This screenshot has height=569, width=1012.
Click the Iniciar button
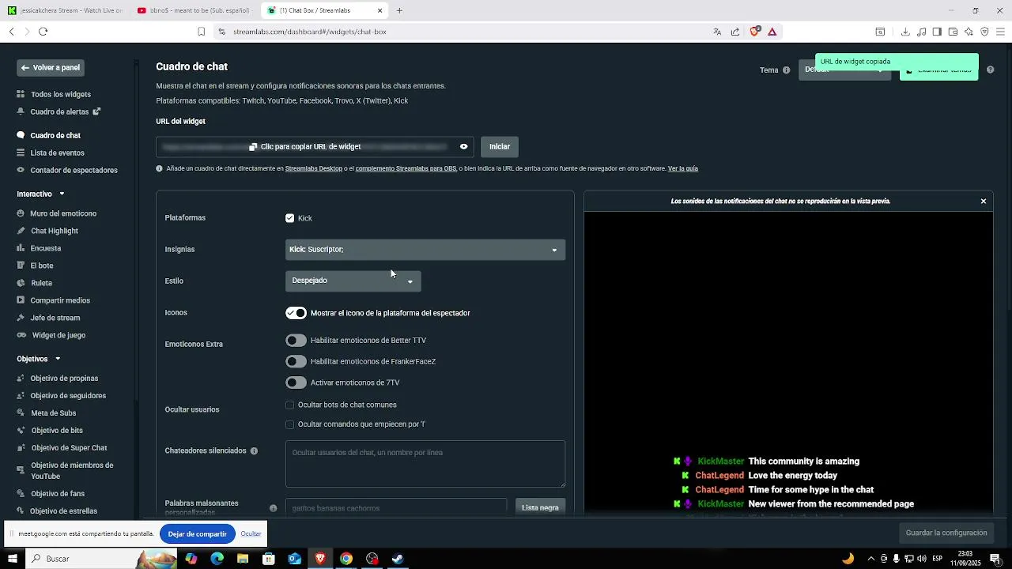[500, 147]
